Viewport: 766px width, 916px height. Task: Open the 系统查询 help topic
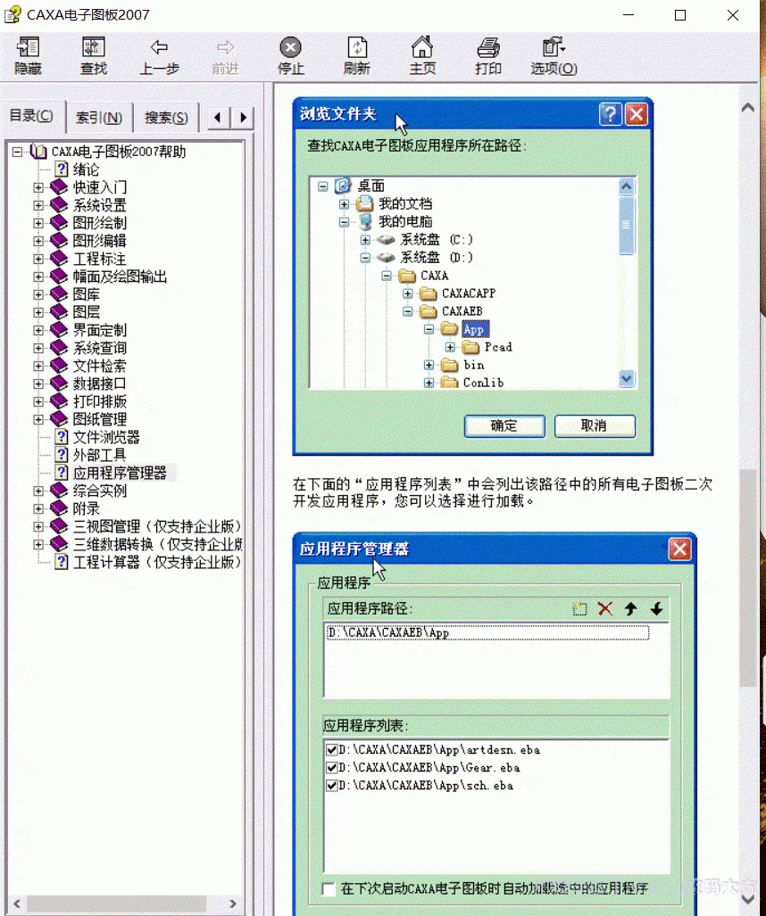(x=99, y=348)
